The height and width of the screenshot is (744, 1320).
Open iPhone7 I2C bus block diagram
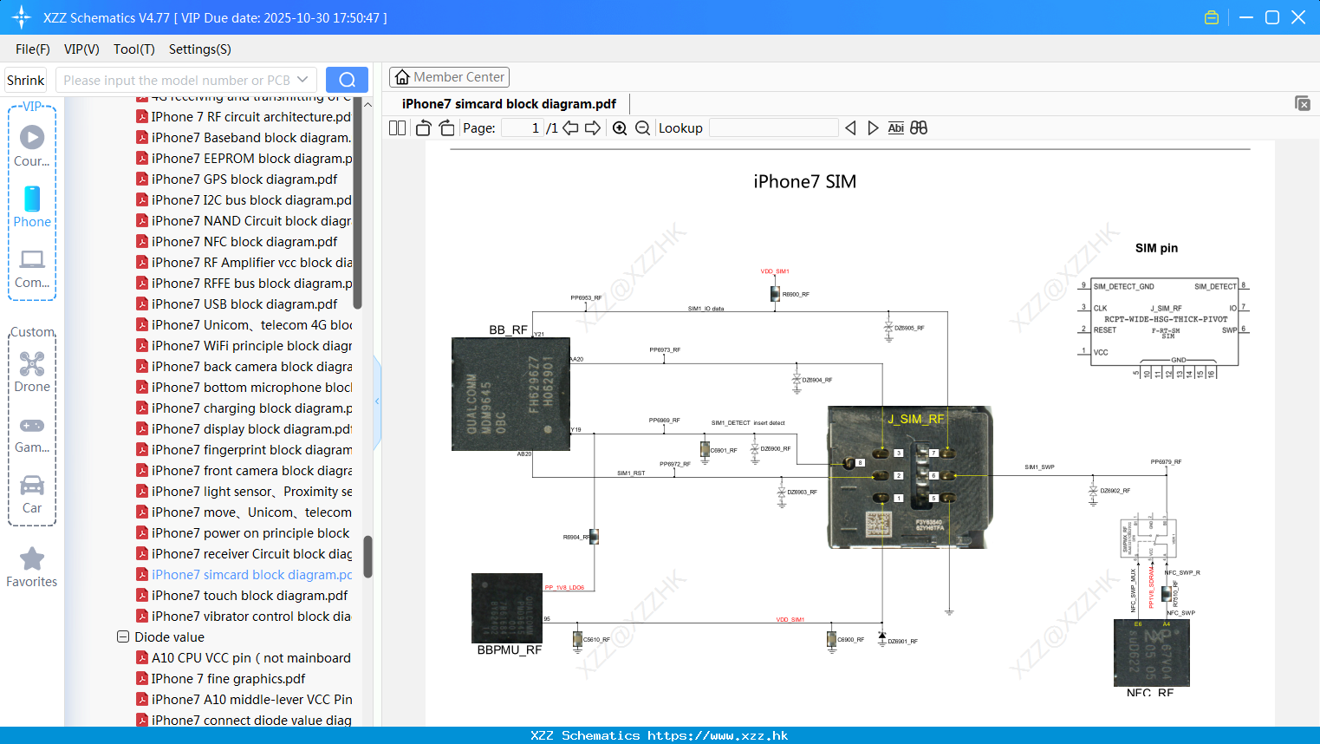(x=244, y=200)
